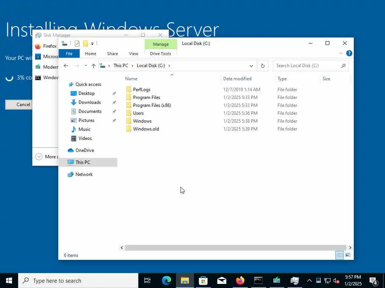The height and width of the screenshot is (288, 385).
Task: Open Microsoft Store from taskbar
Action: pyautogui.click(x=203, y=280)
